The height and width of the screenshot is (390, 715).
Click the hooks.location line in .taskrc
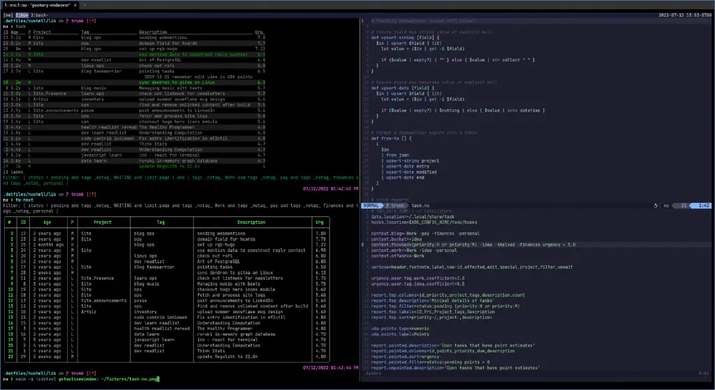[x=424, y=223]
